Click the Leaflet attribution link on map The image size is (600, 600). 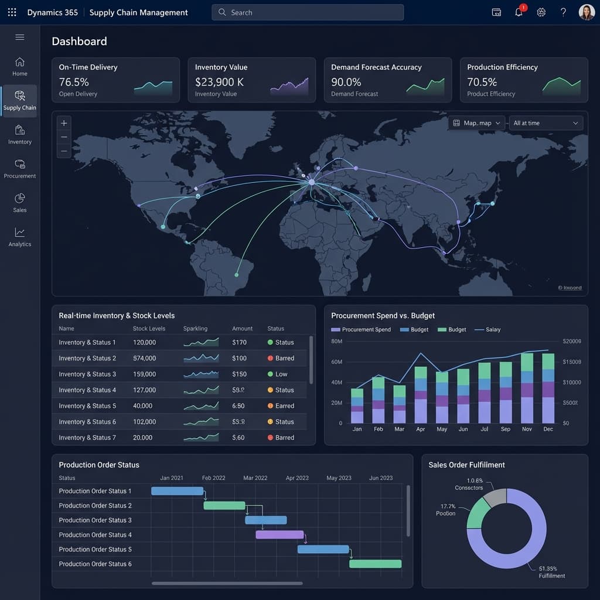(569, 288)
